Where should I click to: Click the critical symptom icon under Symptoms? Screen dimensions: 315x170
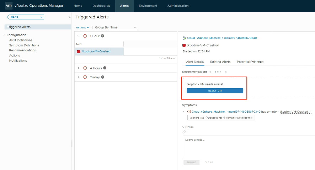click(189, 112)
